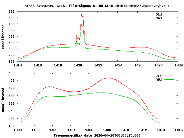Click the 450 y-axis tick label
Image resolution: width=184 pixels, height=138 pixels.
[11, 81]
